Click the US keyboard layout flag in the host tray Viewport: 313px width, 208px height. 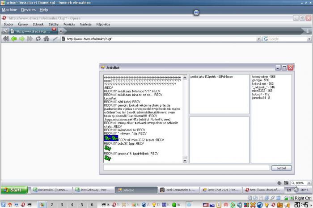[206, 205]
